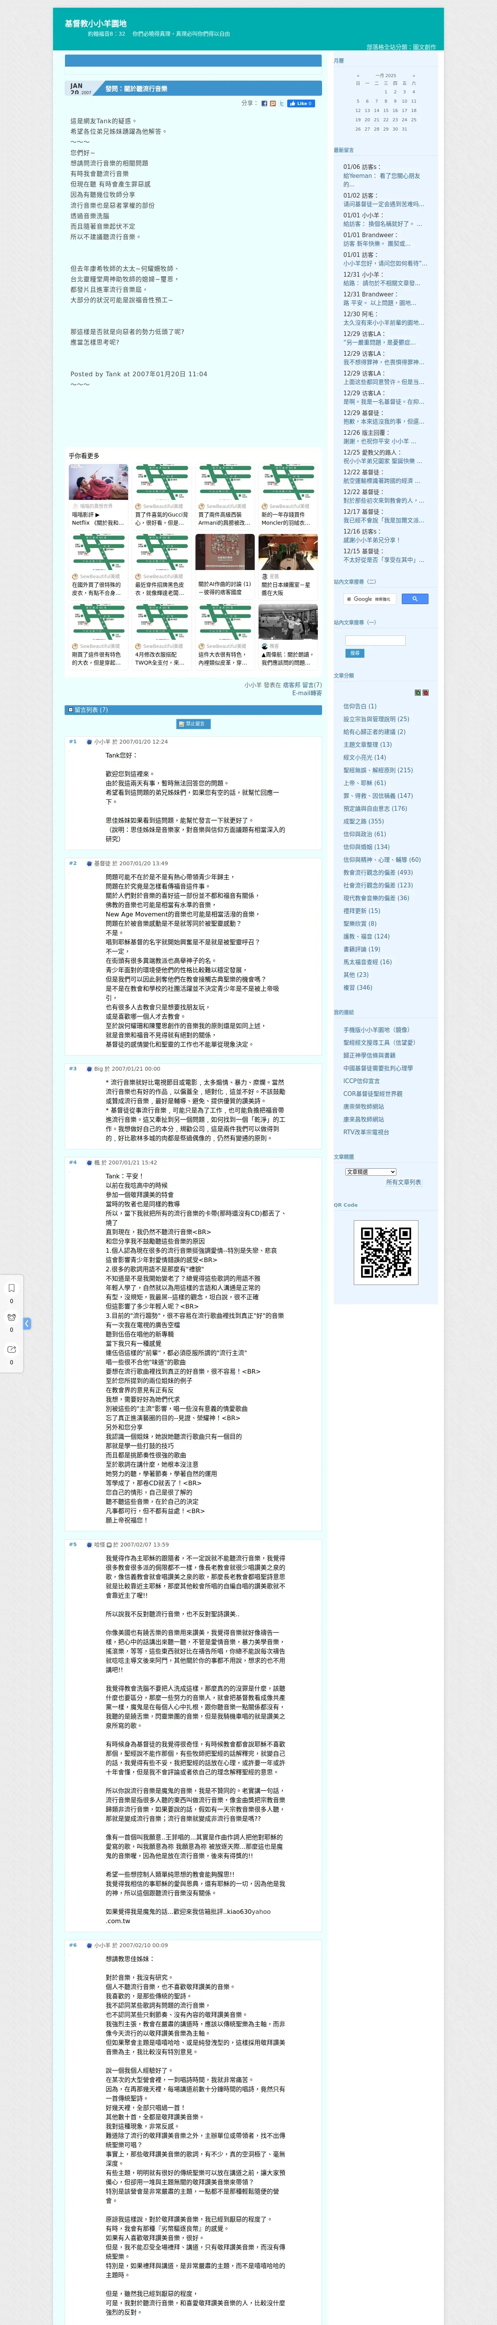Click the reaction face icon on floating sidebar

(12, 1318)
